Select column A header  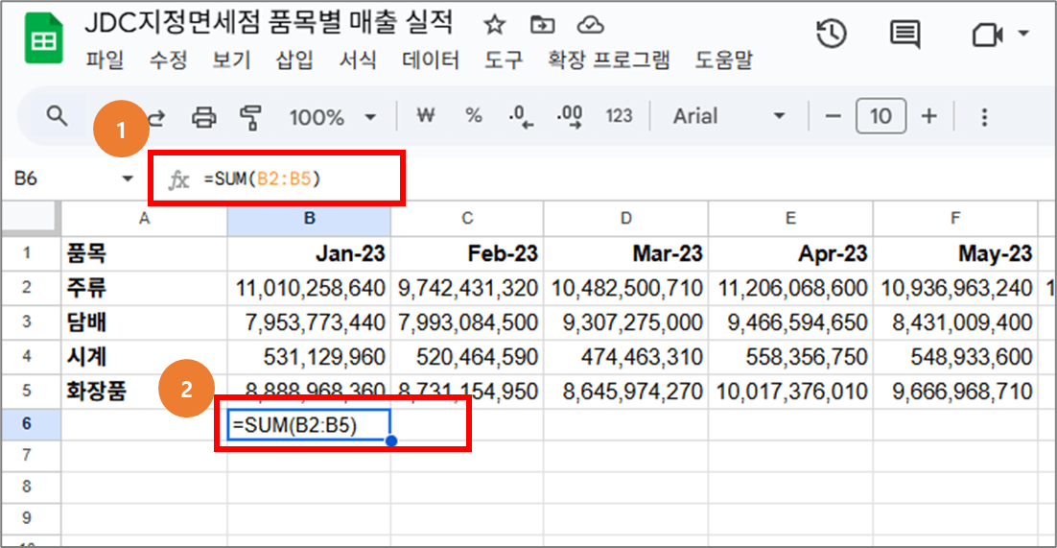click(144, 218)
